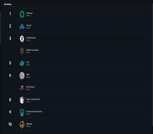Click the Dignitas team logo

(22, 125)
